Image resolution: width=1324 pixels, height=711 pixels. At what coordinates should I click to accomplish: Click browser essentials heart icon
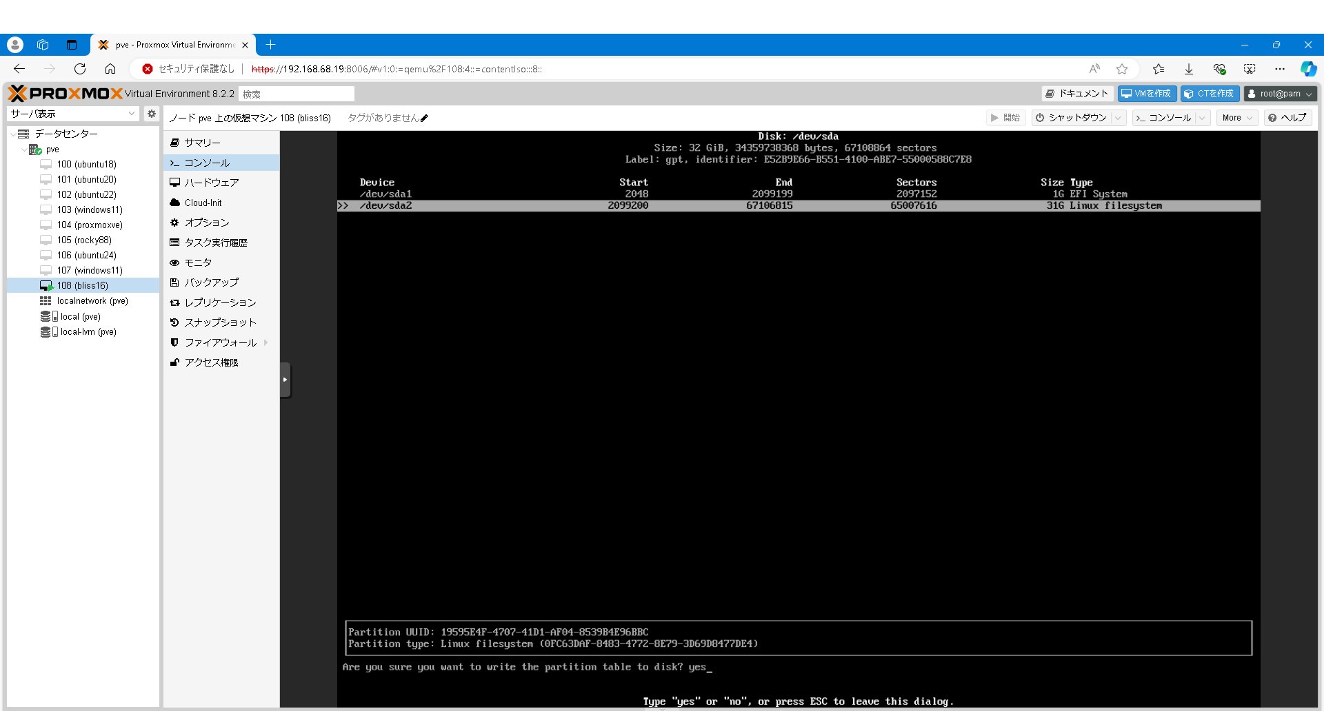1219,69
